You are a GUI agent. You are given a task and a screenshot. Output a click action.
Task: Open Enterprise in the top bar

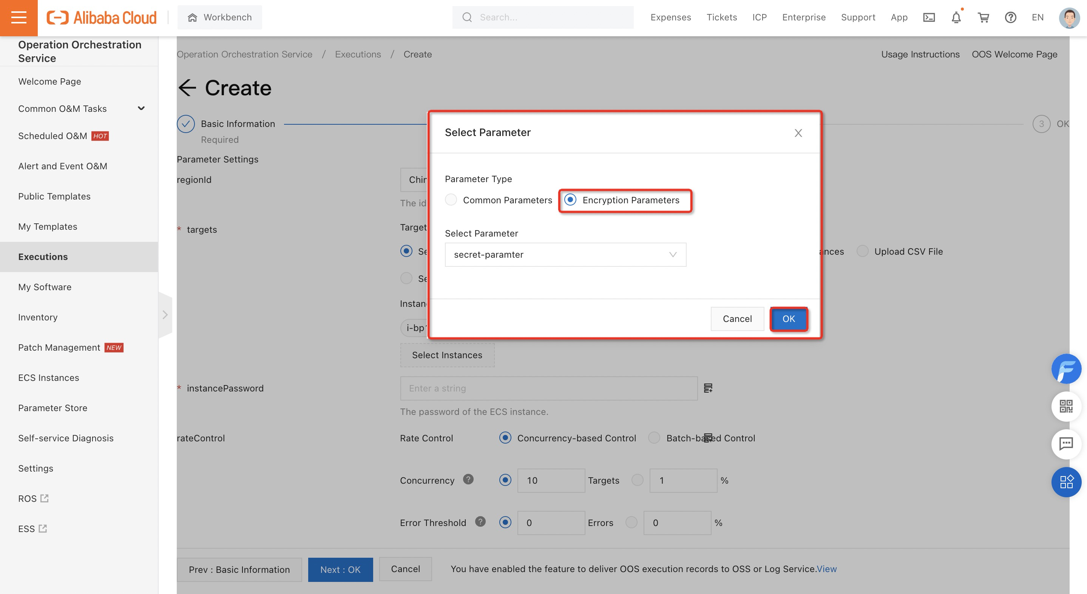[803, 17]
